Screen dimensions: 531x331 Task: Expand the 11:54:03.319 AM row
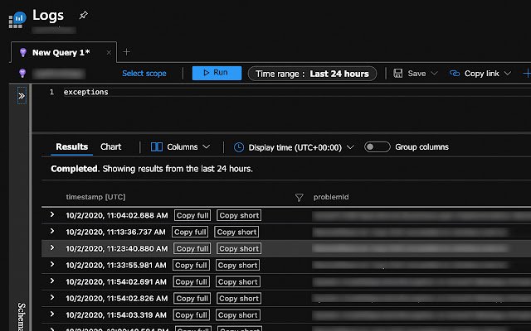tap(52, 314)
